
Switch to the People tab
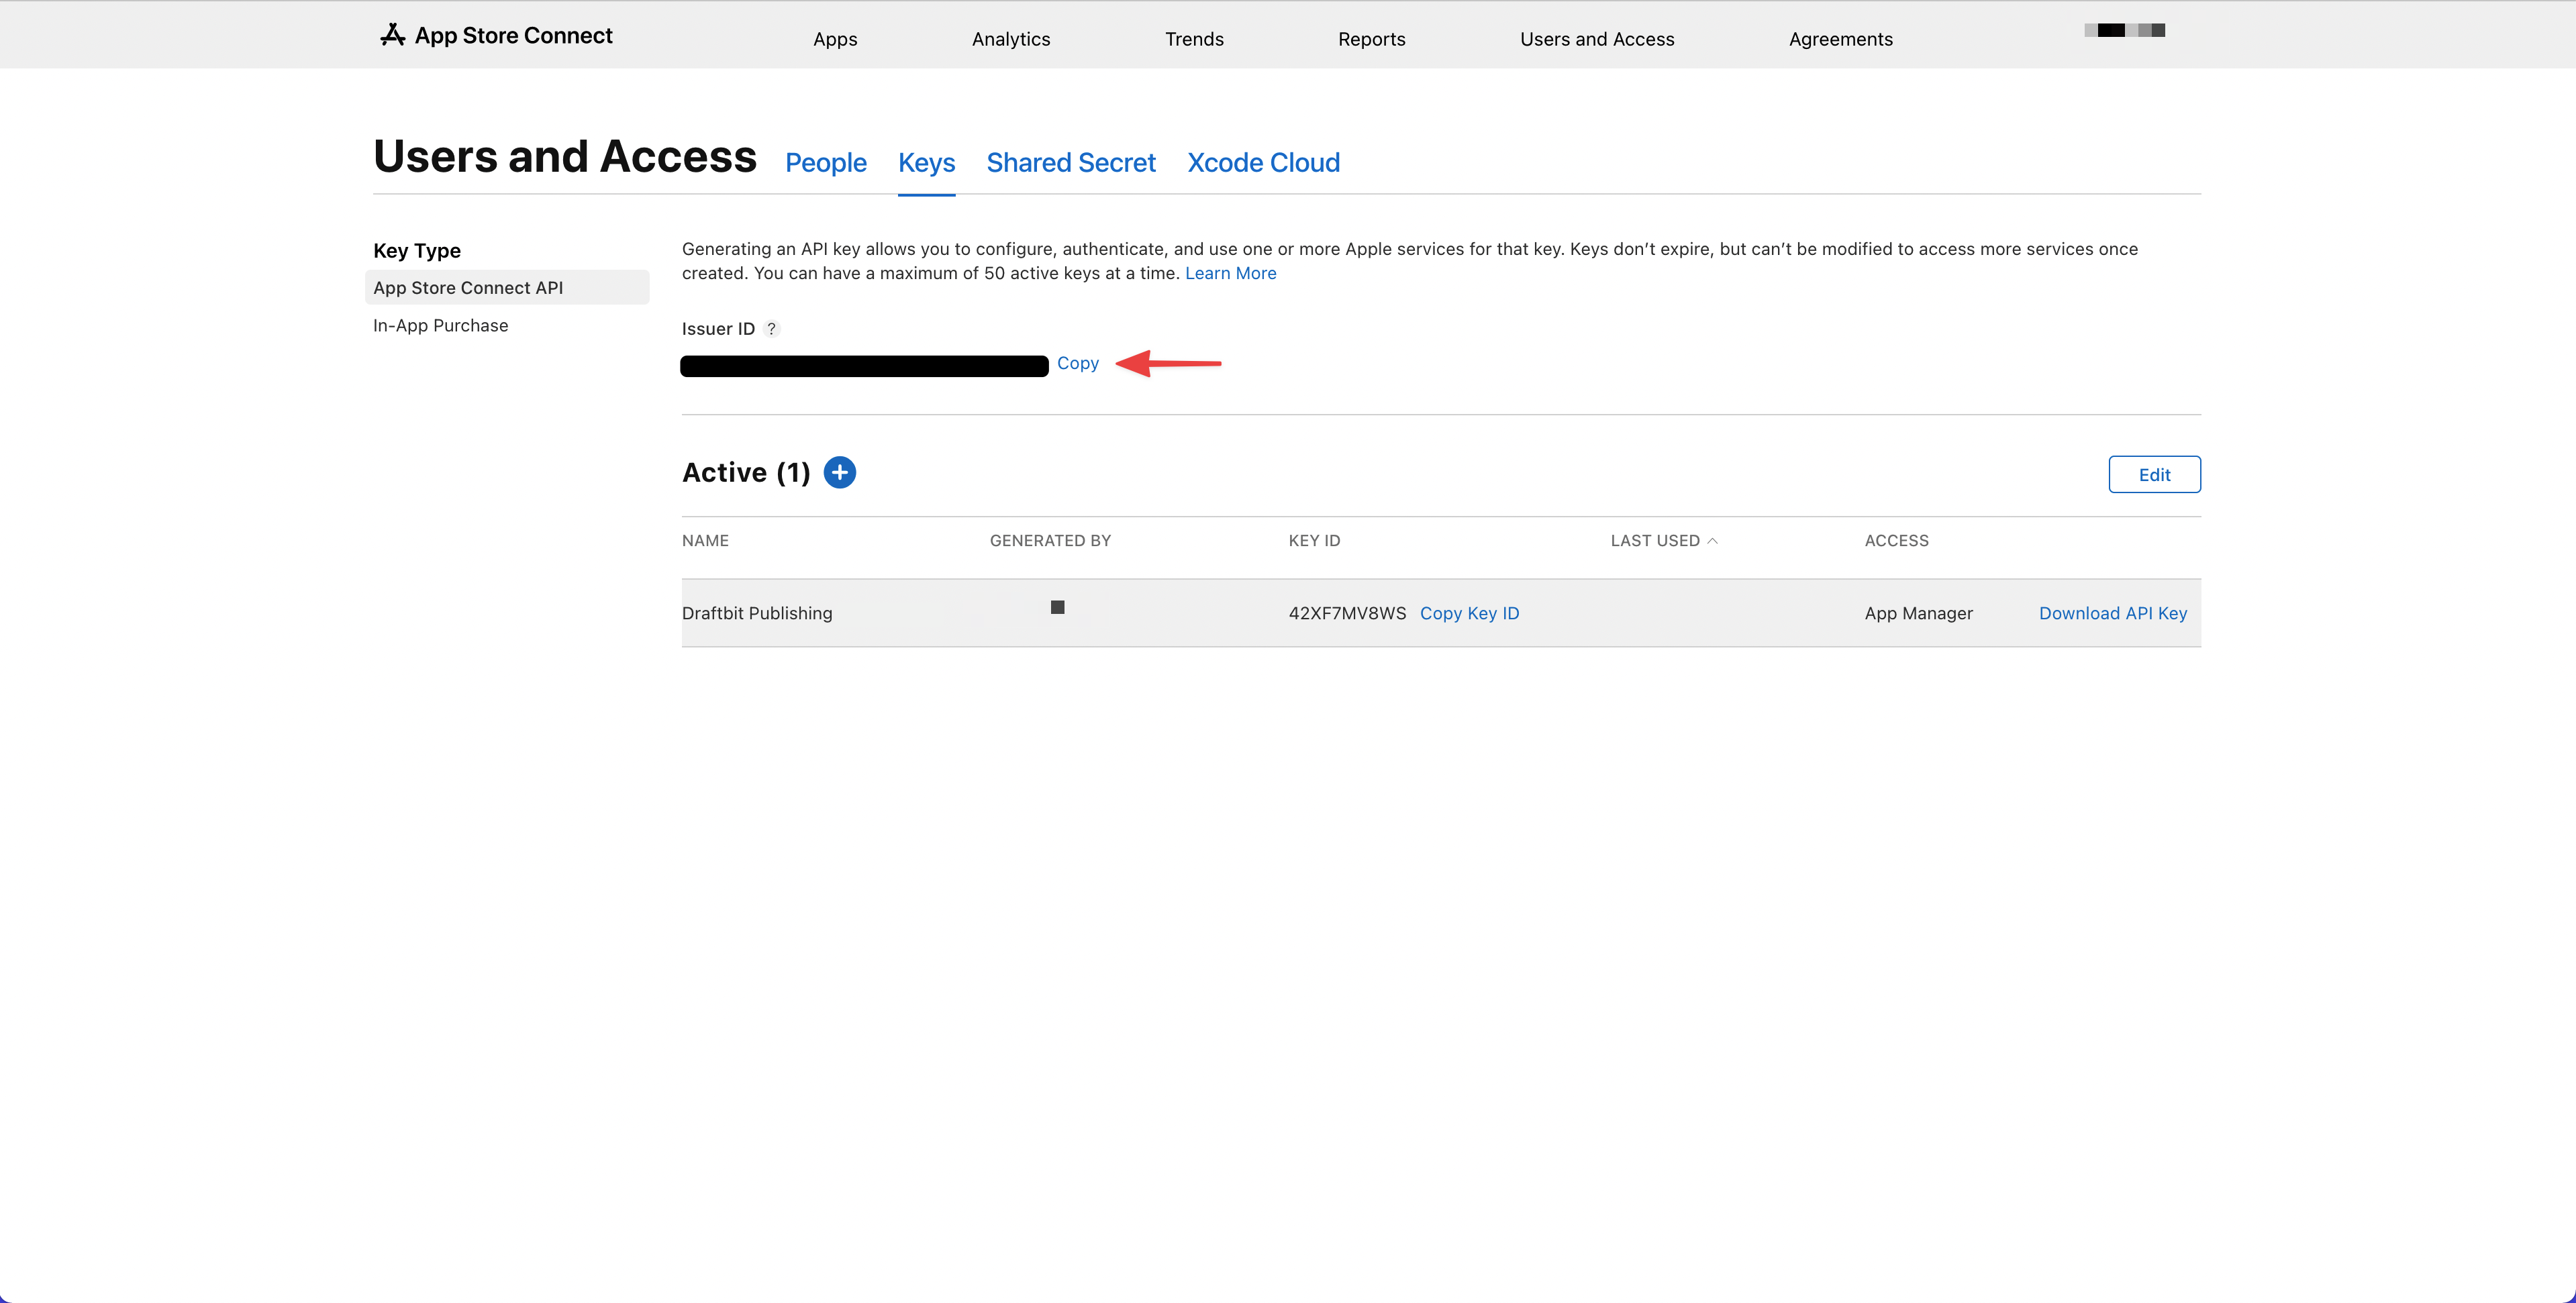[x=825, y=162]
